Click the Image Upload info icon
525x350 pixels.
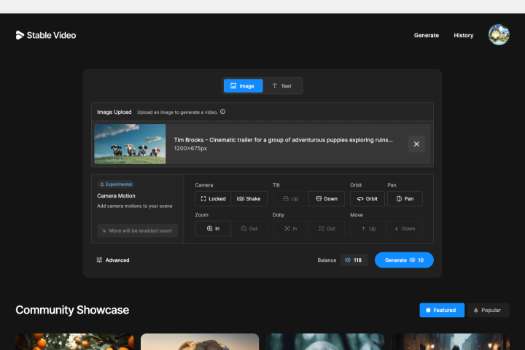[222, 112]
